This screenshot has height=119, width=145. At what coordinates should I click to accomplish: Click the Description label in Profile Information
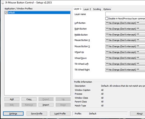tap(80, 86)
